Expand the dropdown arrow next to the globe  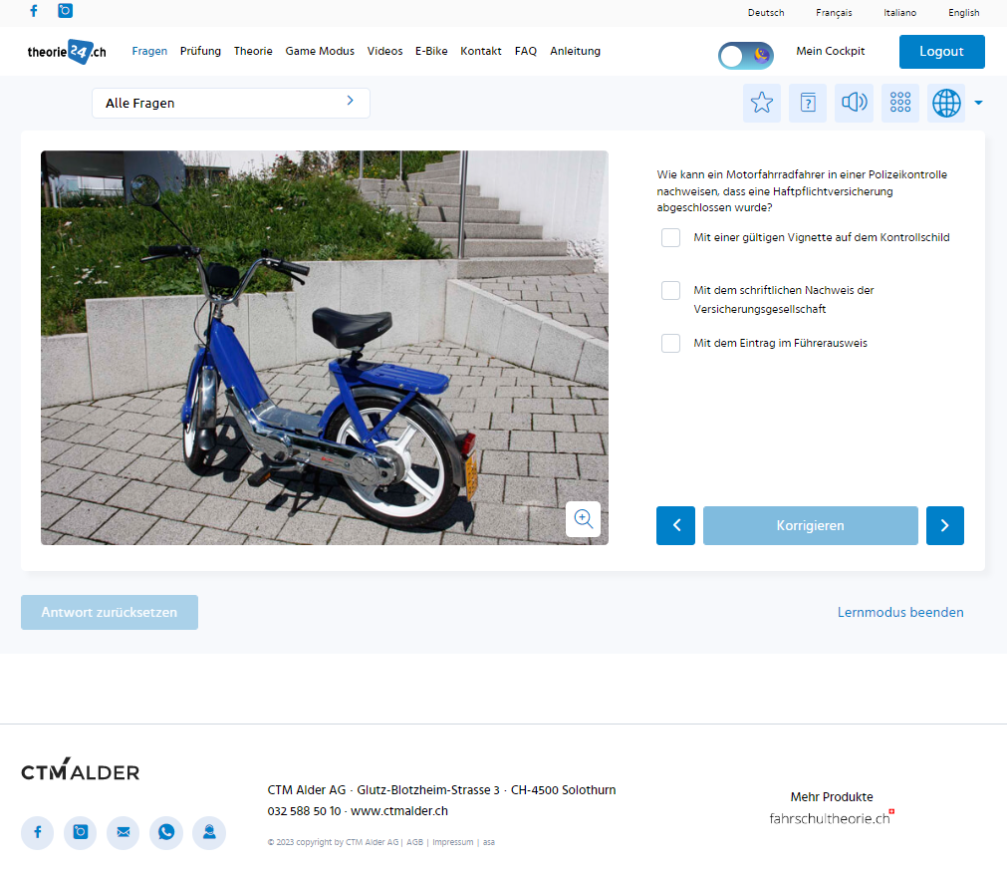978,103
